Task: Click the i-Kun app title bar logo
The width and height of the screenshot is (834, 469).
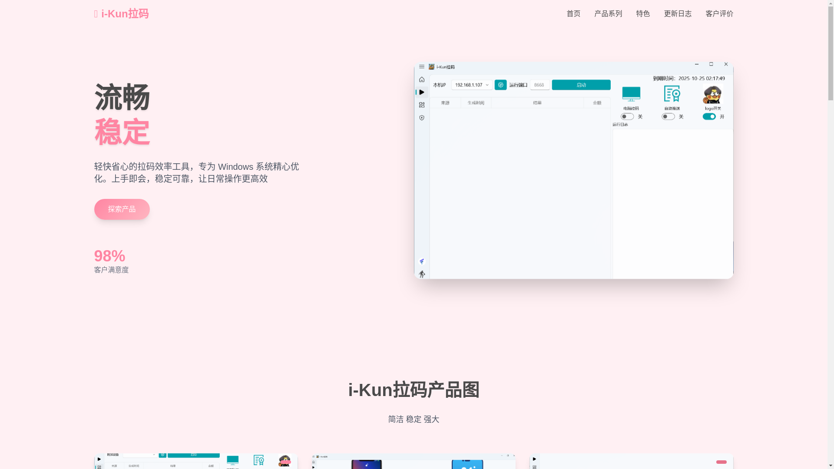Action: (431, 67)
